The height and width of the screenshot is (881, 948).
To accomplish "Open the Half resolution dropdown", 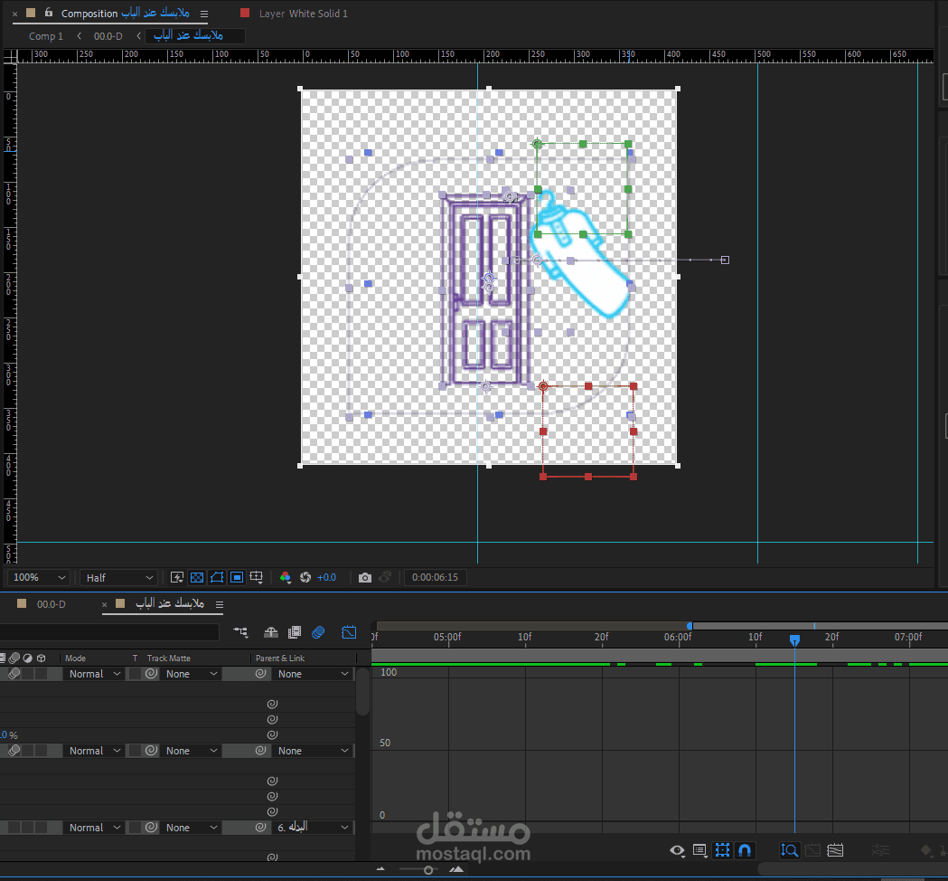I will pyautogui.click(x=119, y=577).
